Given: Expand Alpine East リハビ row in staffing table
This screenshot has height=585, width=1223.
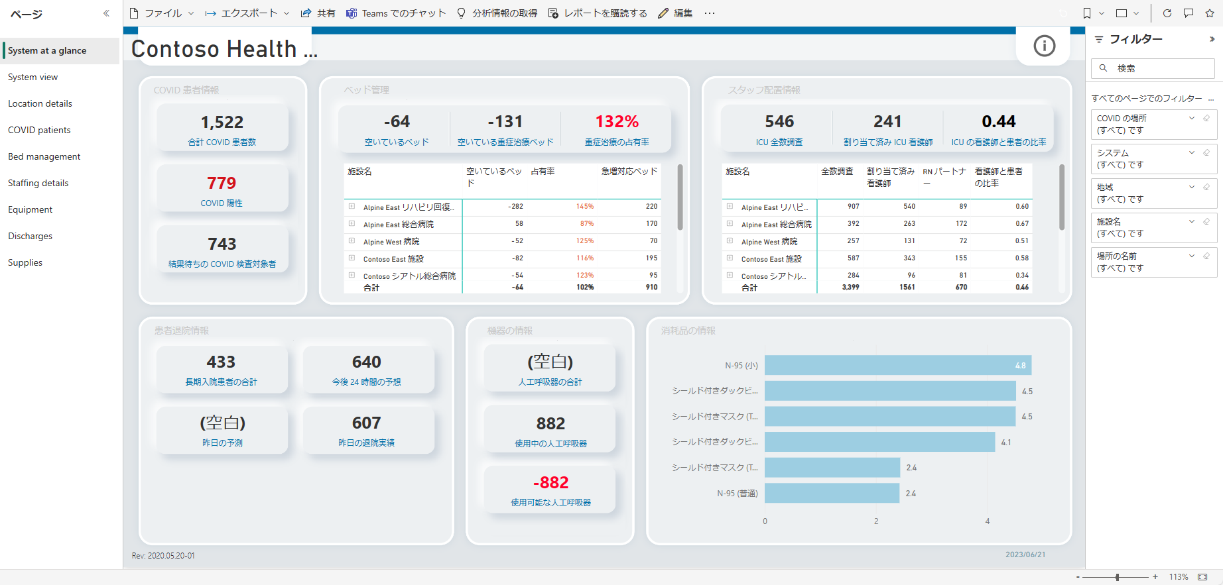Looking at the screenshot, I should 730,206.
